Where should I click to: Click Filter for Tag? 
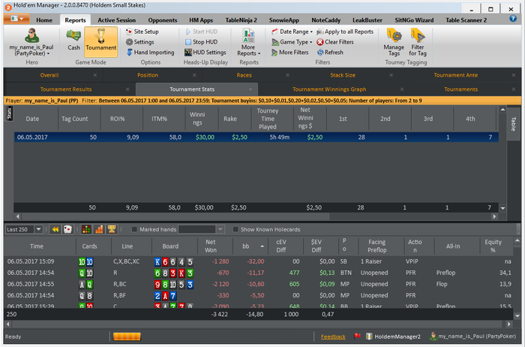tap(418, 42)
